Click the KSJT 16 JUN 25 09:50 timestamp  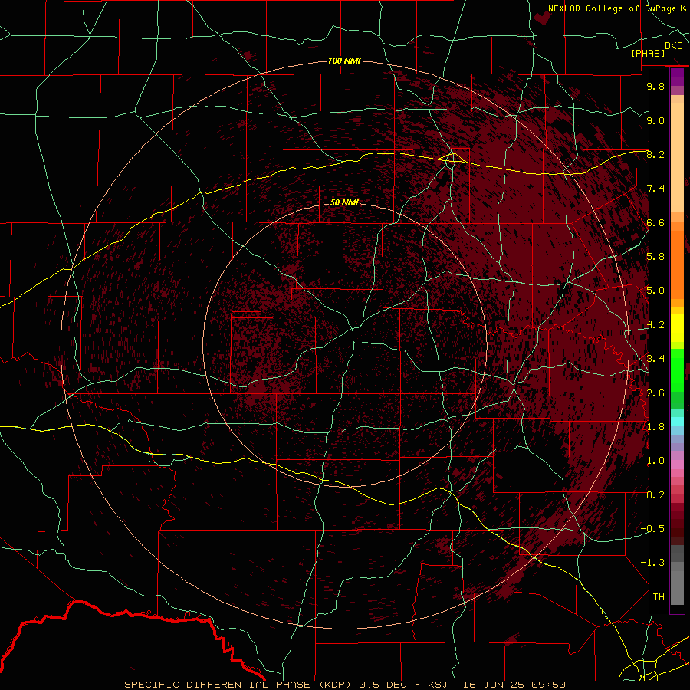click(497, 685)
